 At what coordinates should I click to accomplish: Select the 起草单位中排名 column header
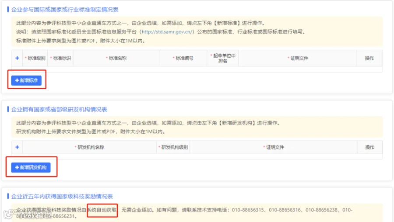pos(223,58)
